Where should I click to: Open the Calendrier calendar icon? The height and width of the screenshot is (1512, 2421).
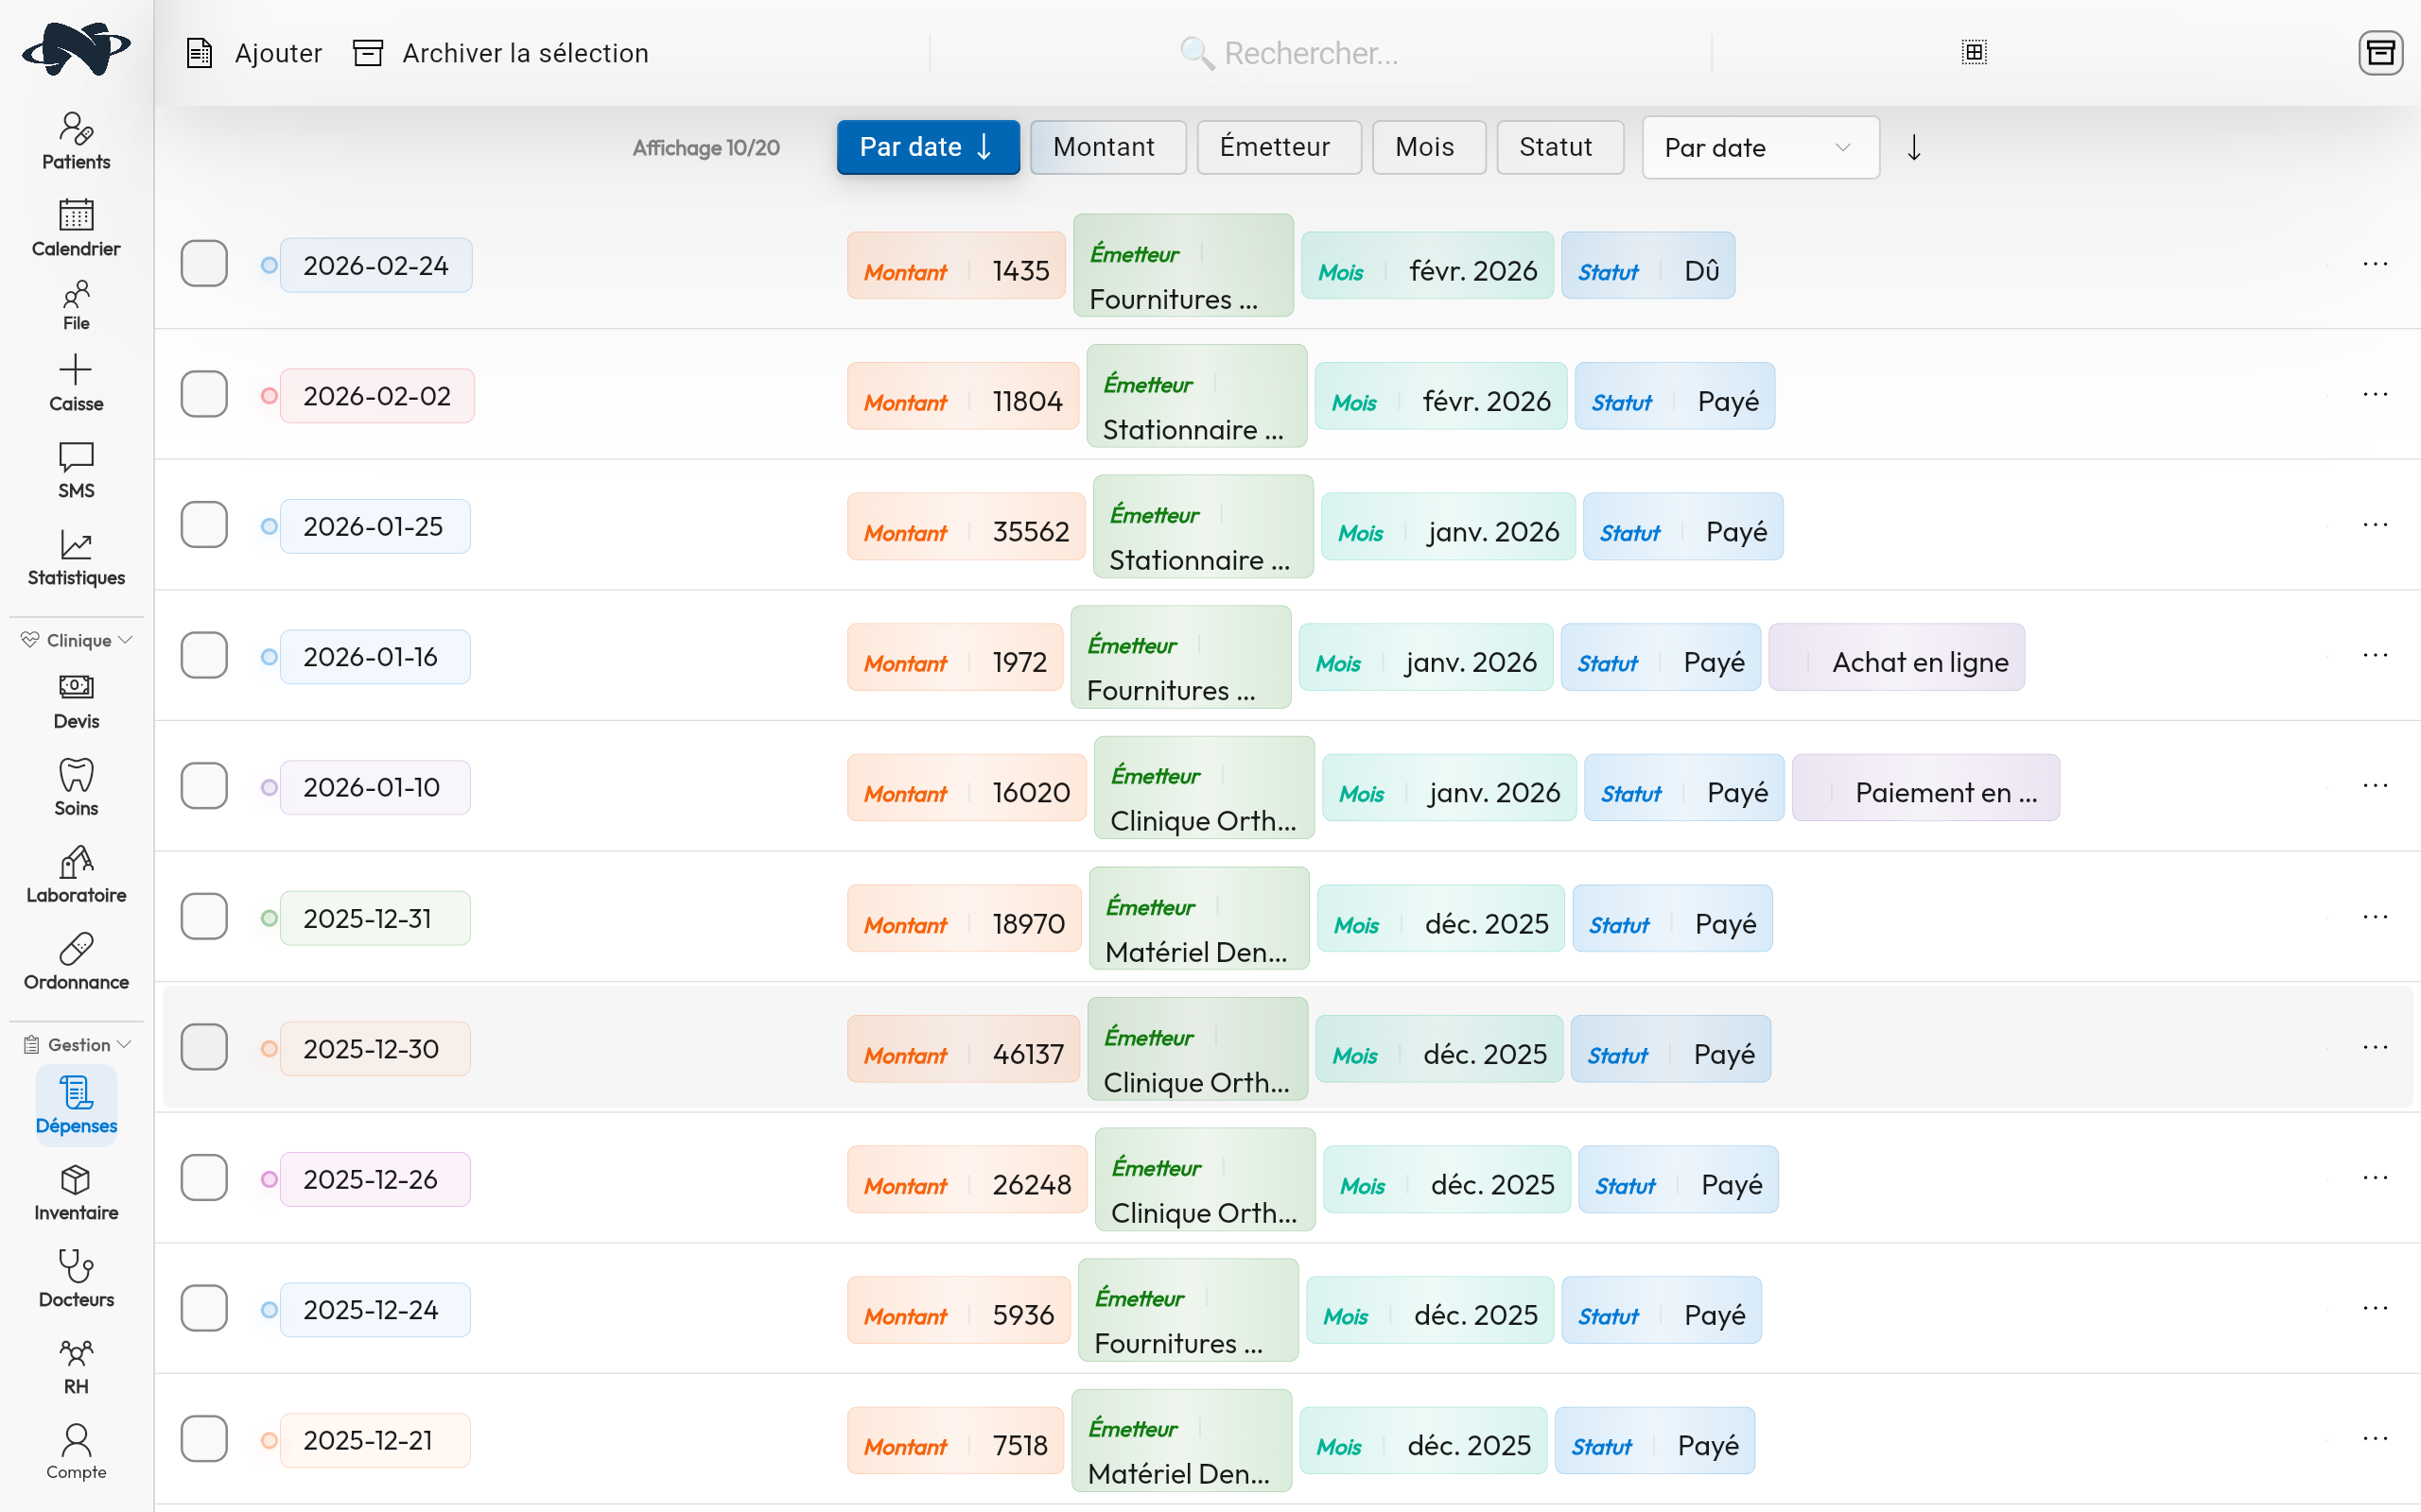click(x=76, y=215)
